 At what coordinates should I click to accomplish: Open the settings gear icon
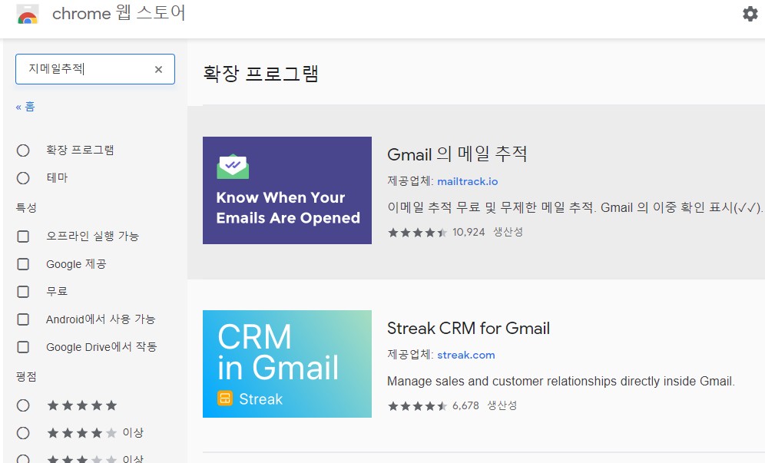click(x=750, y=14)
